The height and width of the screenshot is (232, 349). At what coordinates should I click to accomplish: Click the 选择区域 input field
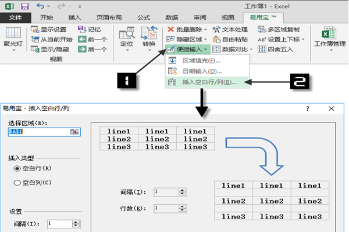pos(38,132)
